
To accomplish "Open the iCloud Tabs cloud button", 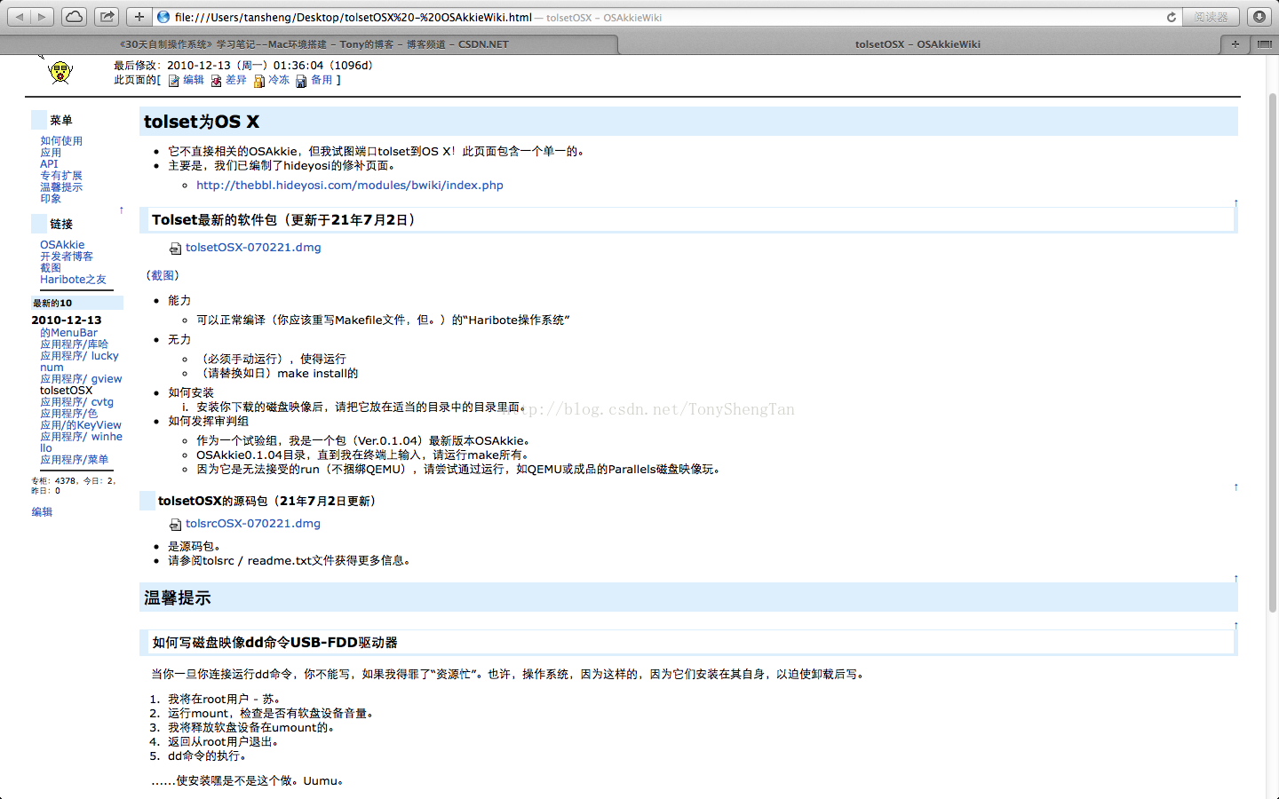I will [x=75, y=16].
